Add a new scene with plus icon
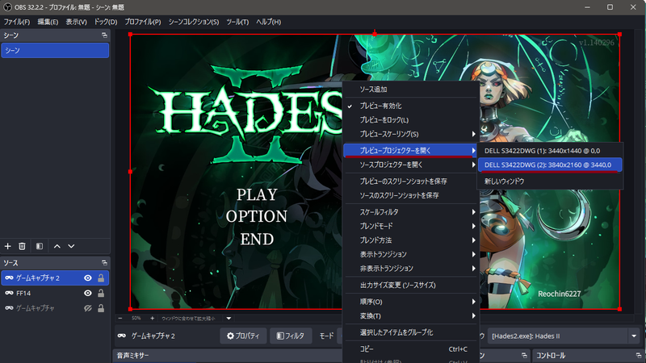The image size is (646, 363). tap(8, 246)
